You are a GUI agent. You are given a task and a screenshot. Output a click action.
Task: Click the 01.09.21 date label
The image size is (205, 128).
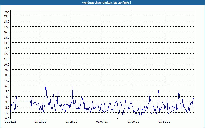click(133, 122)
